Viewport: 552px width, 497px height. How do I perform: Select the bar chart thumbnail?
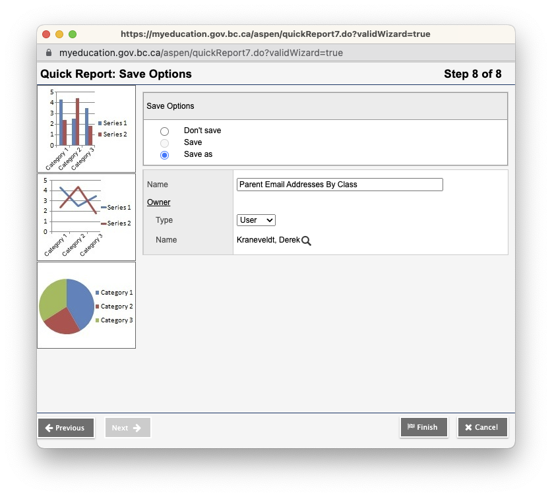point(86,129)
